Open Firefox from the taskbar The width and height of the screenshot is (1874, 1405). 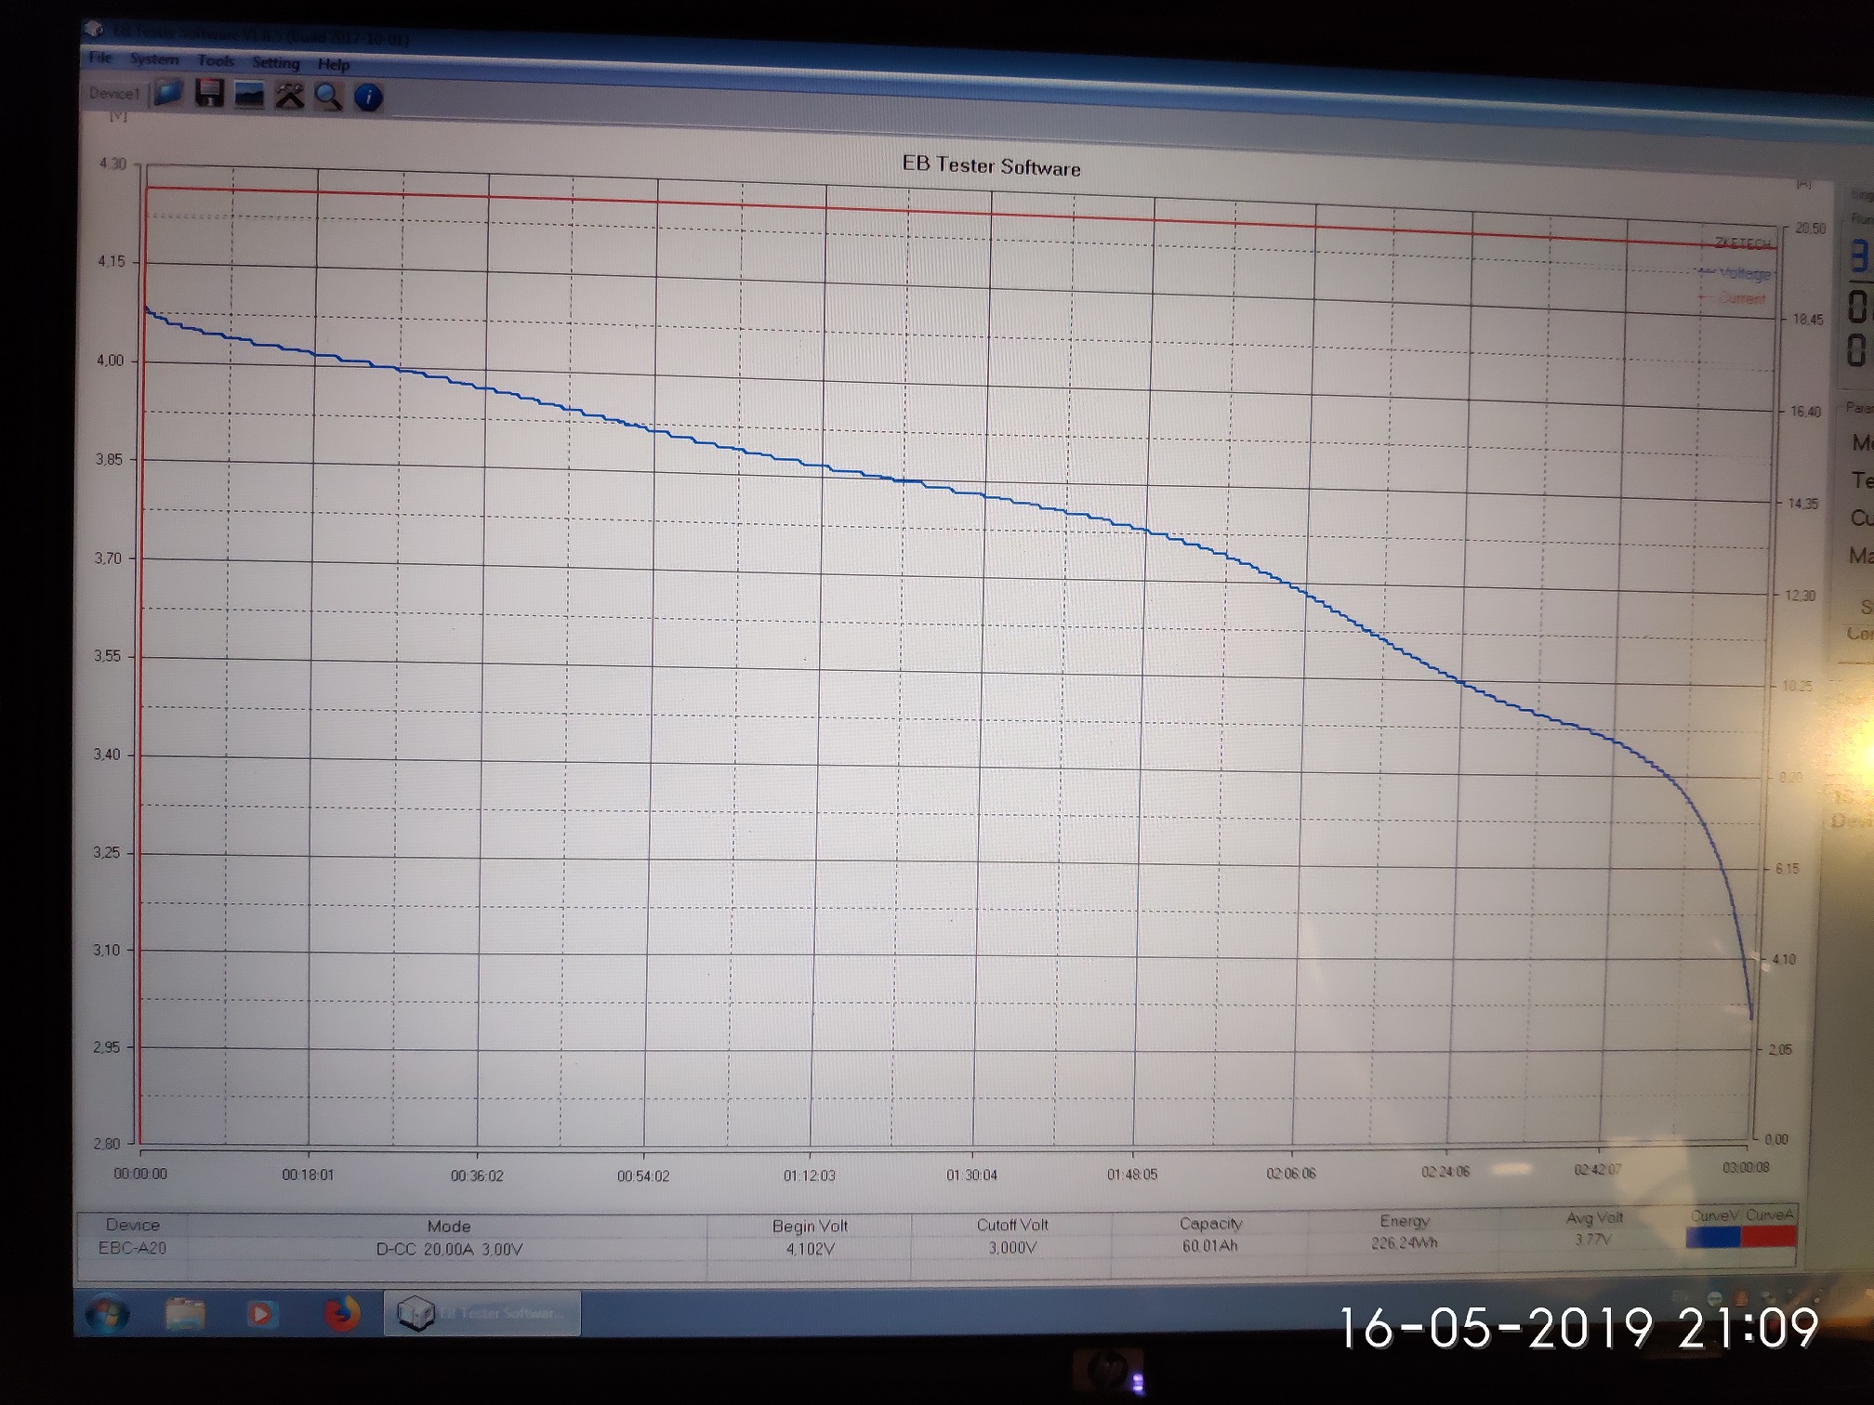[x=342, y=1314]
